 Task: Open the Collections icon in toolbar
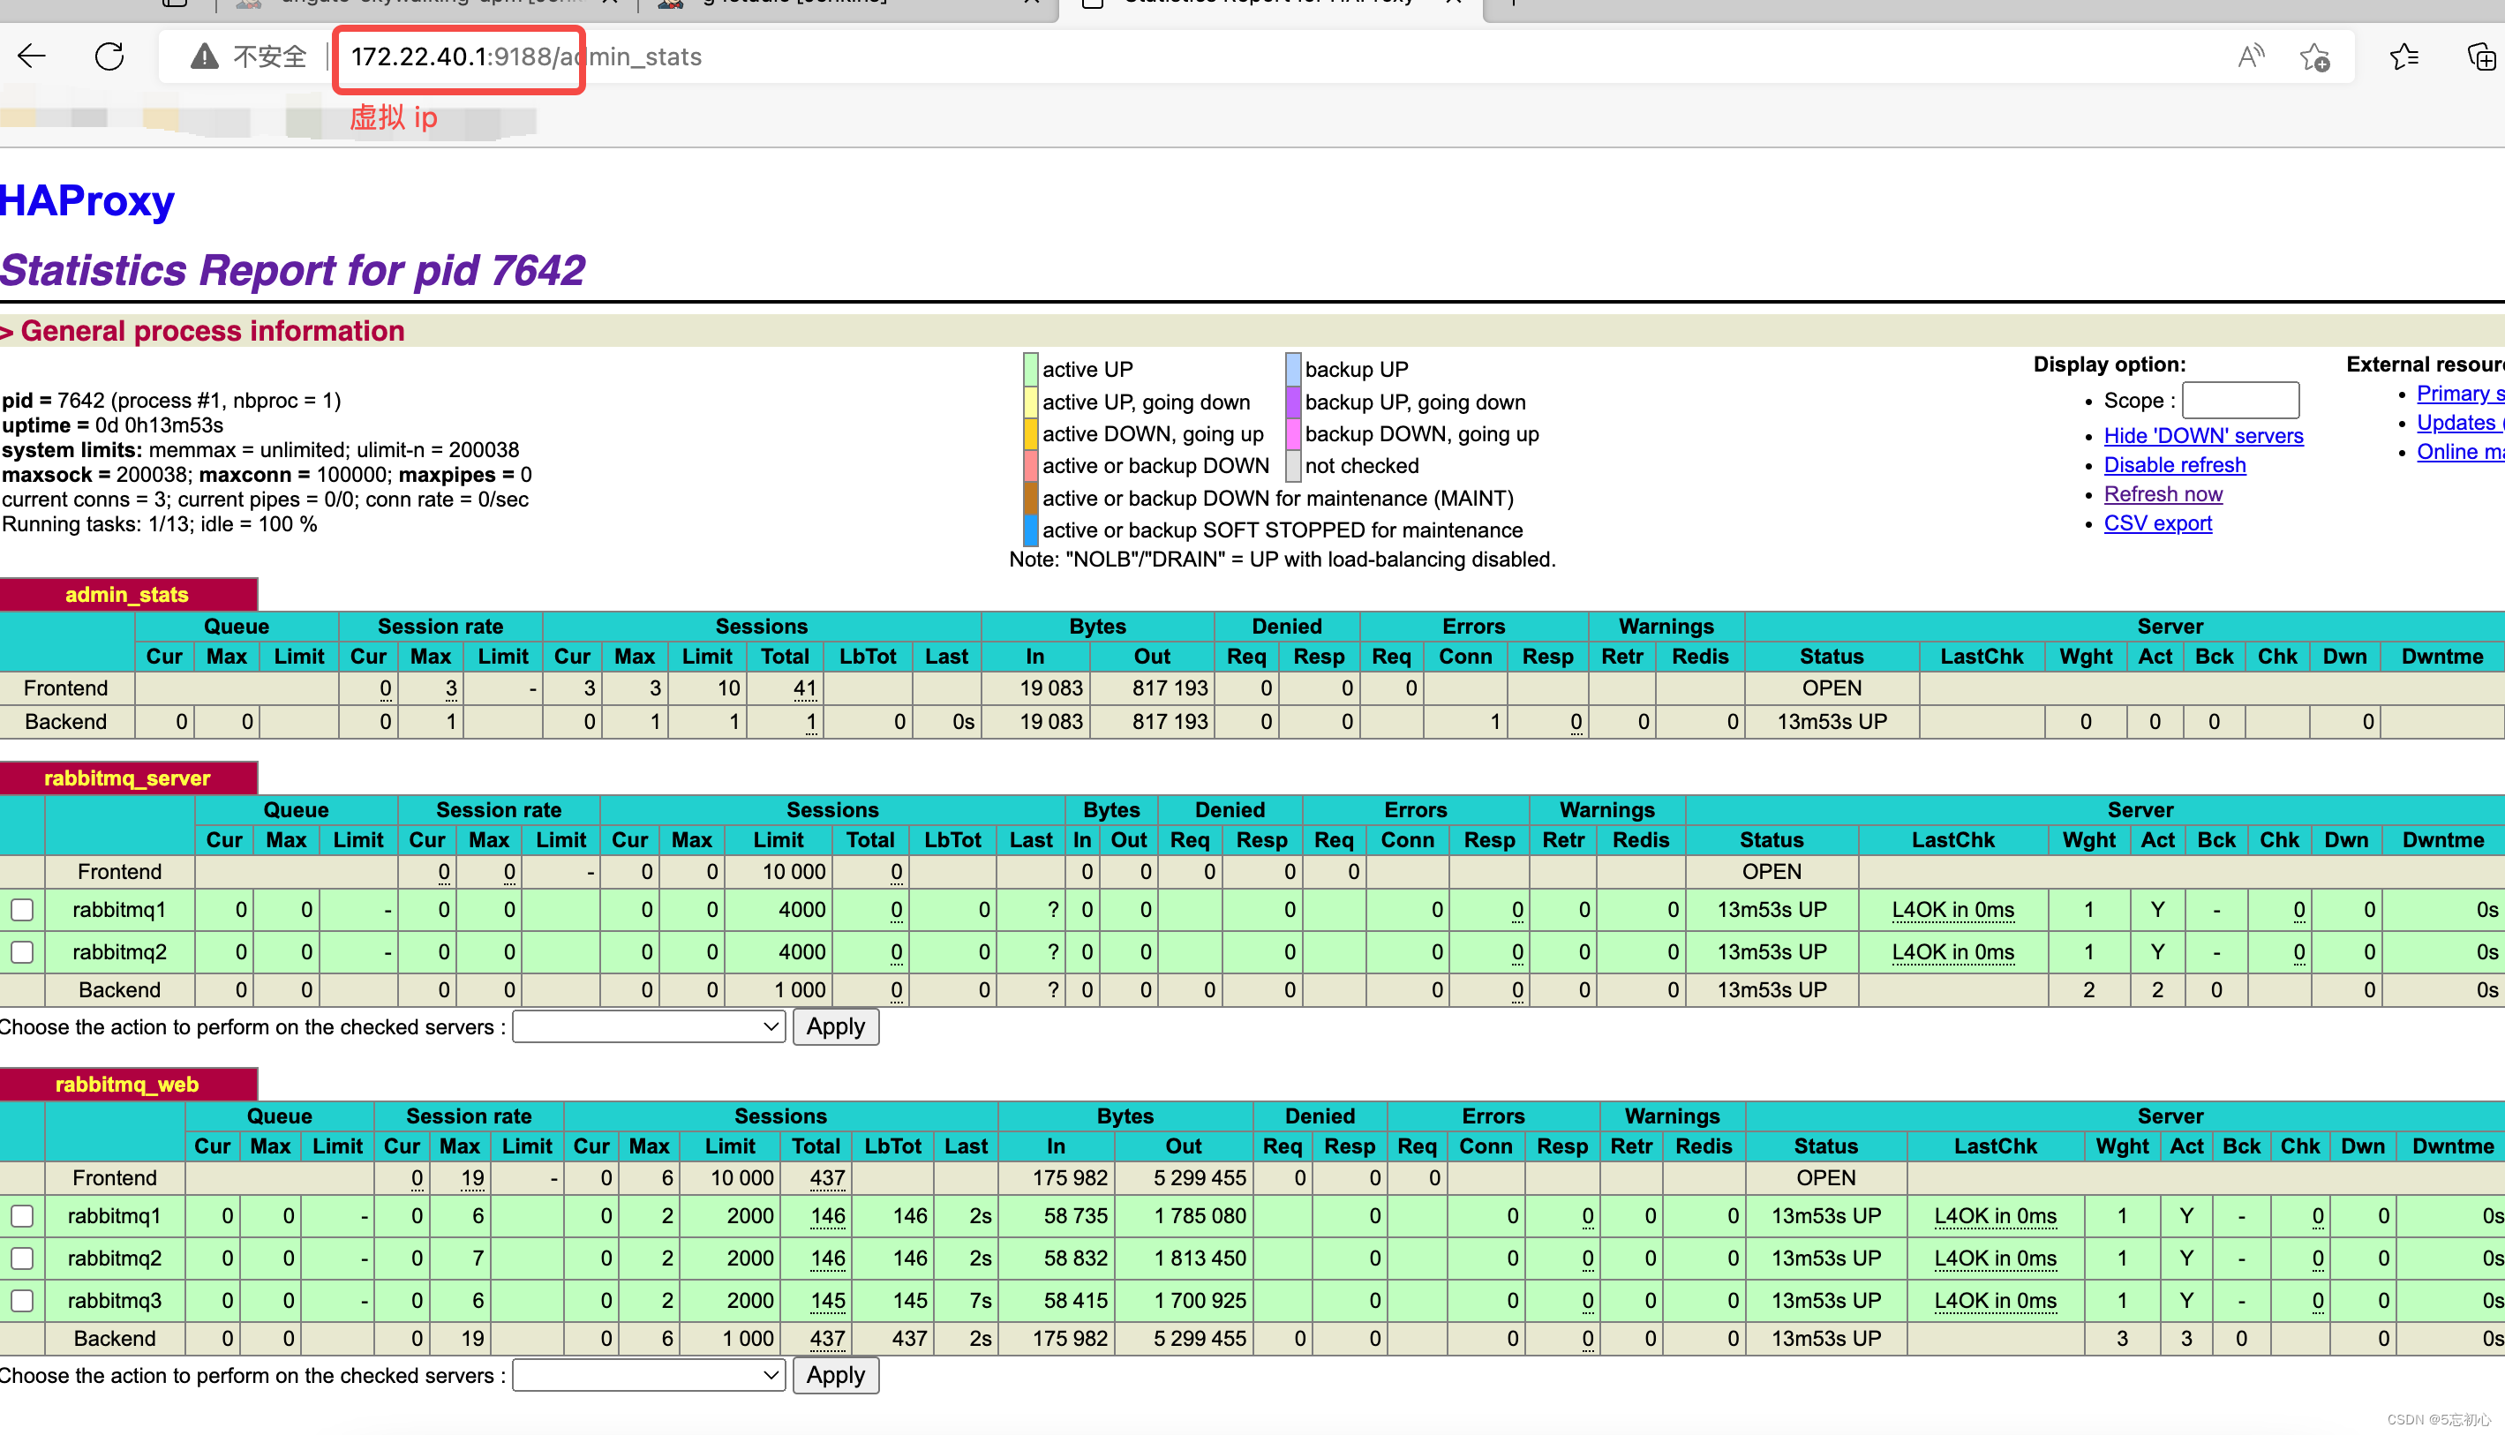click(2480, 56)
